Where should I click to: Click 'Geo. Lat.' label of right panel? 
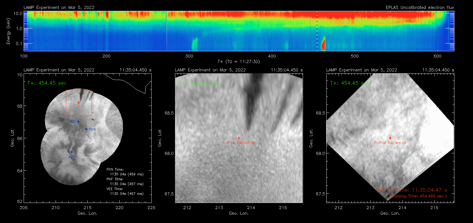(311, 138)
